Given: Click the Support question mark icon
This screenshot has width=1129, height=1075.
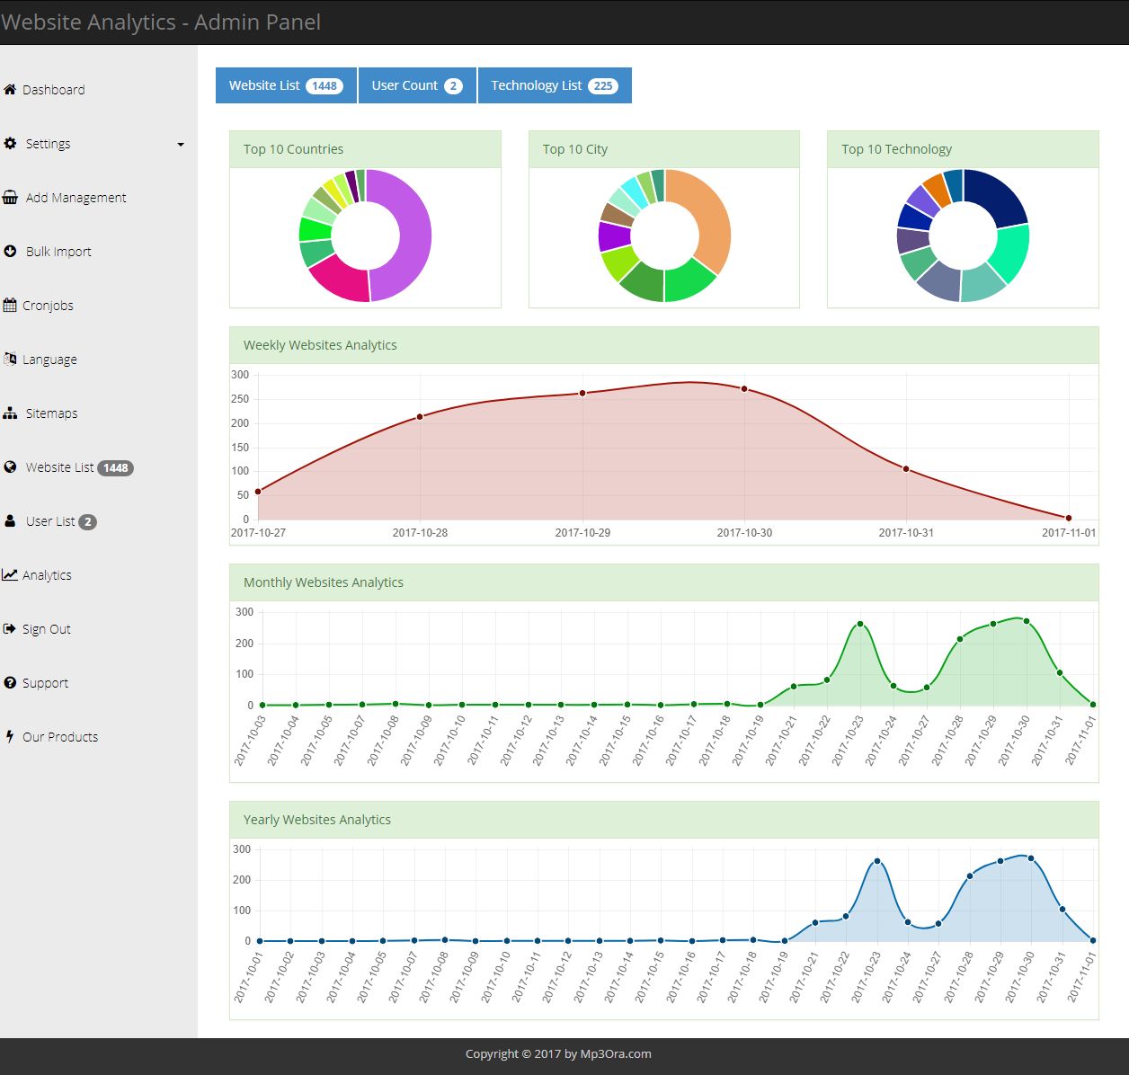Looking at the screenshot, I should (x=10, y=683).
